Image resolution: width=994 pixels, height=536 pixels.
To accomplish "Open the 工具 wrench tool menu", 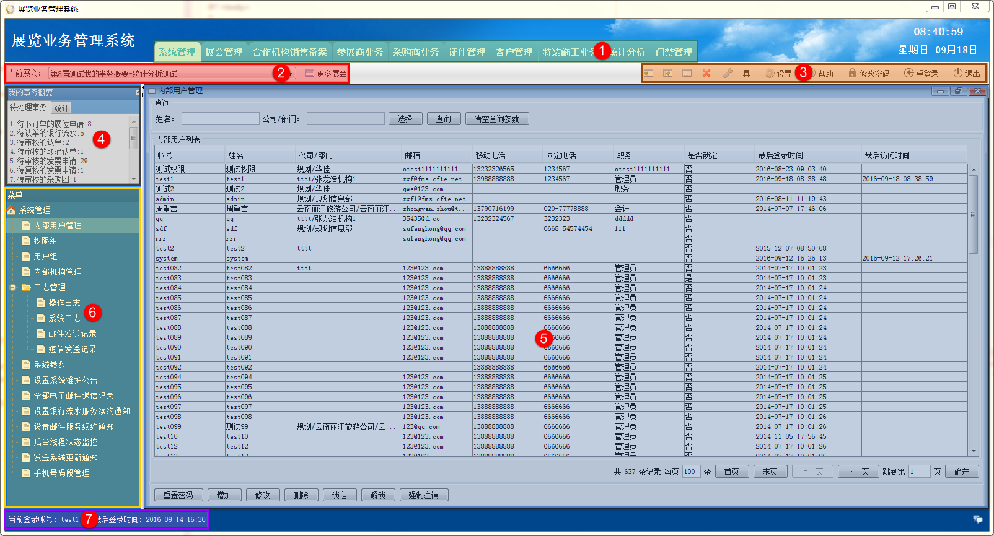I will [736, 73].
